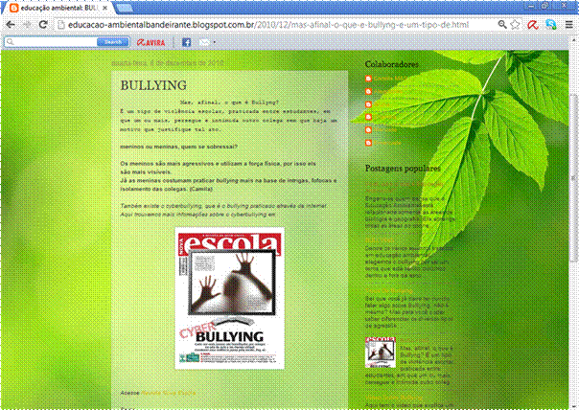The width and height of the screenshot is (579, 410).
Task: Close the 'educação ambiental' tab
Action: coord(105,8)
